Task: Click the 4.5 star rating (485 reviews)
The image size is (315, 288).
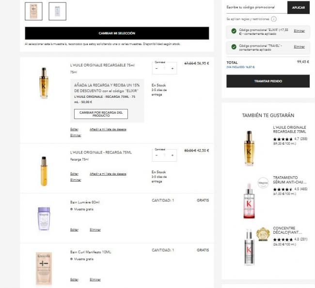Action: [290, 189]
